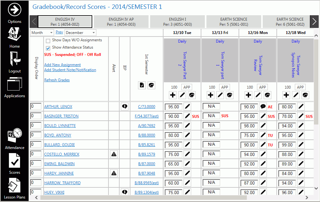The image size is (320, 202).
Task: Show previous class tabs with left arrow
Action: 34,21
